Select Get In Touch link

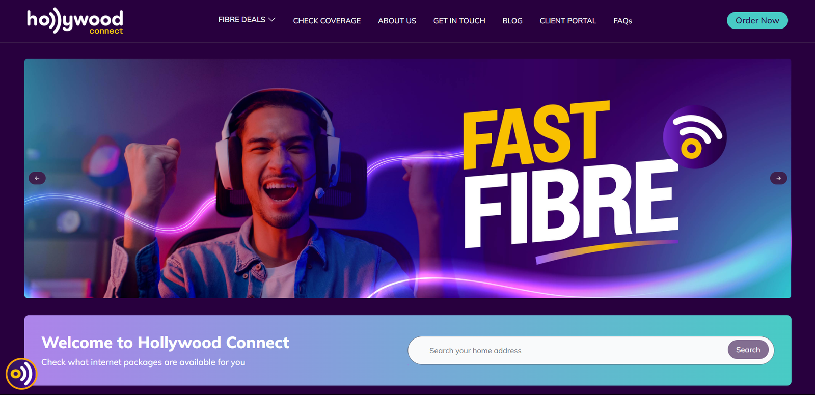[x=459, y=21]
